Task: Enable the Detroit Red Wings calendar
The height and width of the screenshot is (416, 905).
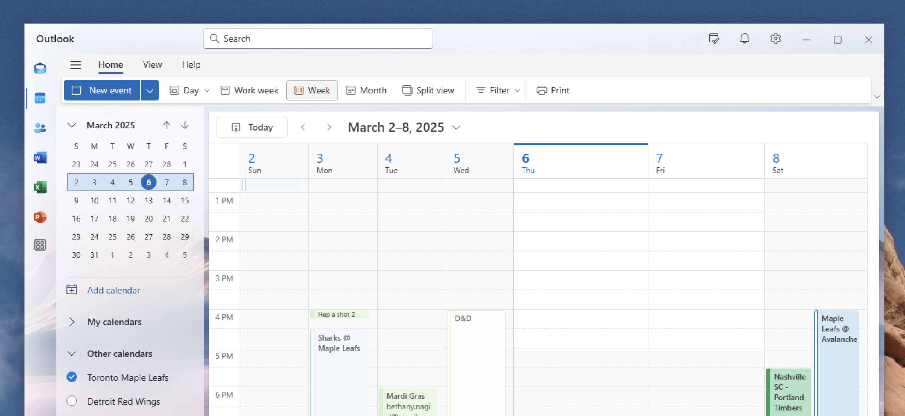Action: pyautogui.click(x=72, y=401)
